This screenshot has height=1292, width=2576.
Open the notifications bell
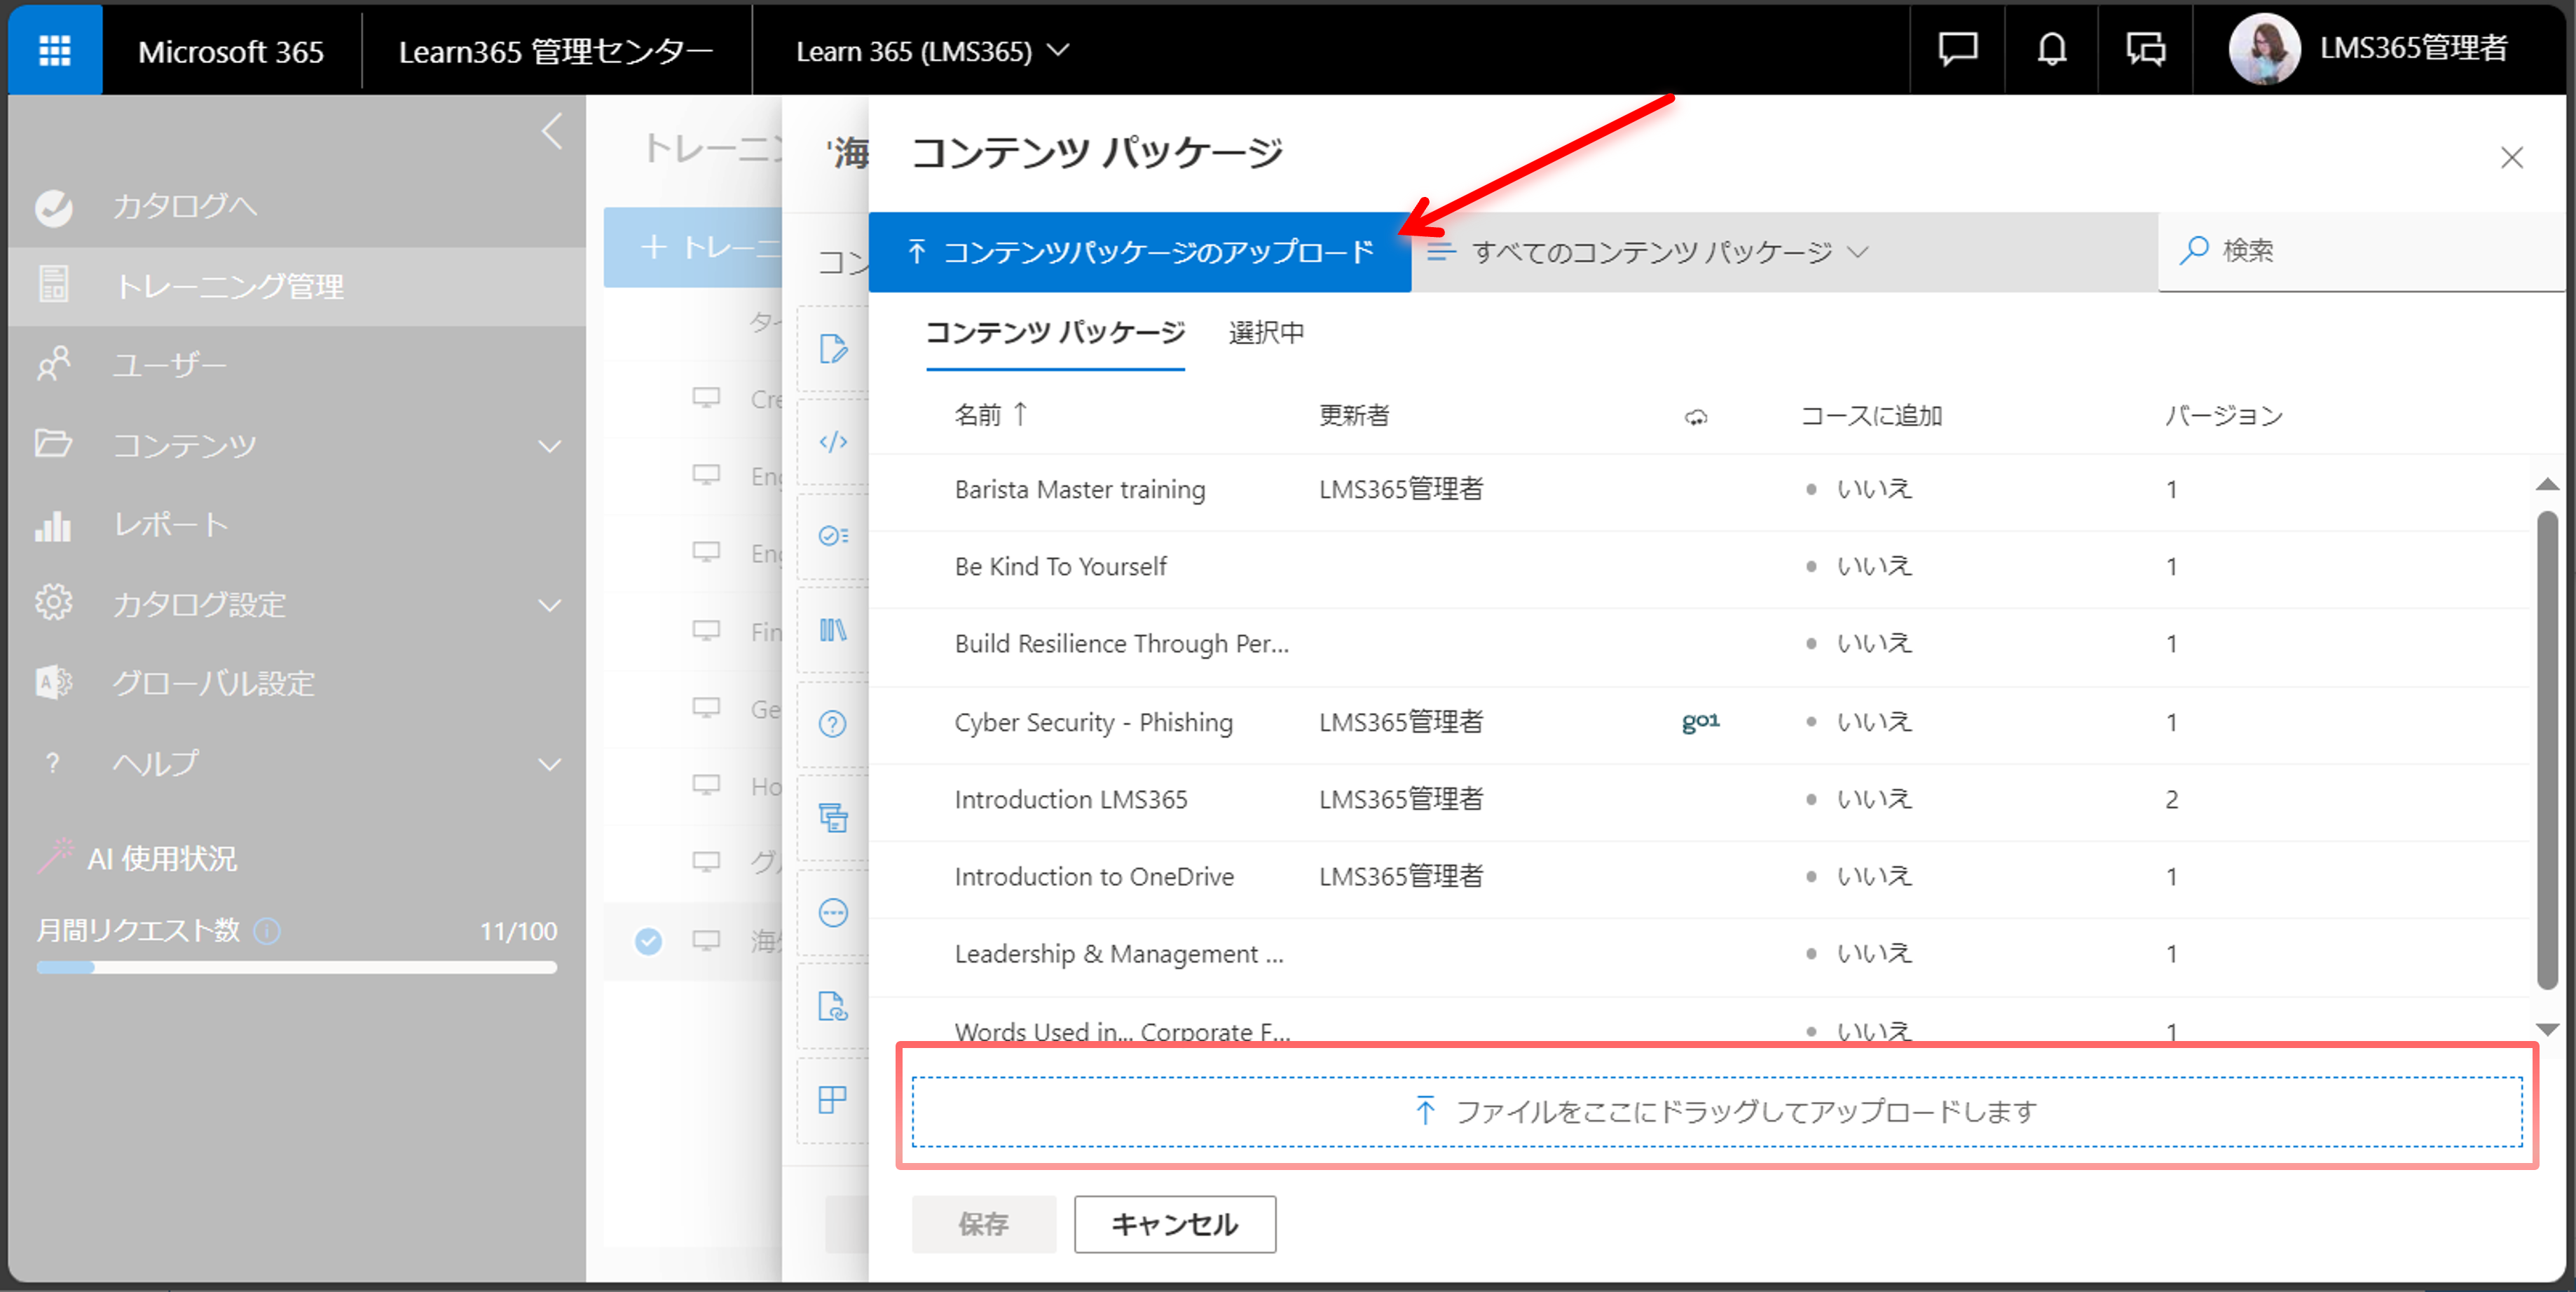[x=2051, y=49]
